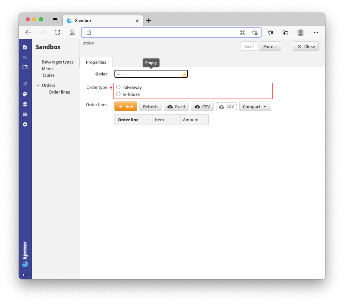Open Tables in the navigation list
Screen dimensions: 344x304
point(48,75)
